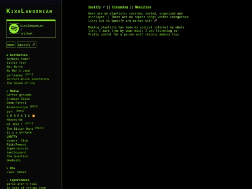Go to the Home button
This screenshot has width=252, height=189.
[x=11, y=45]
